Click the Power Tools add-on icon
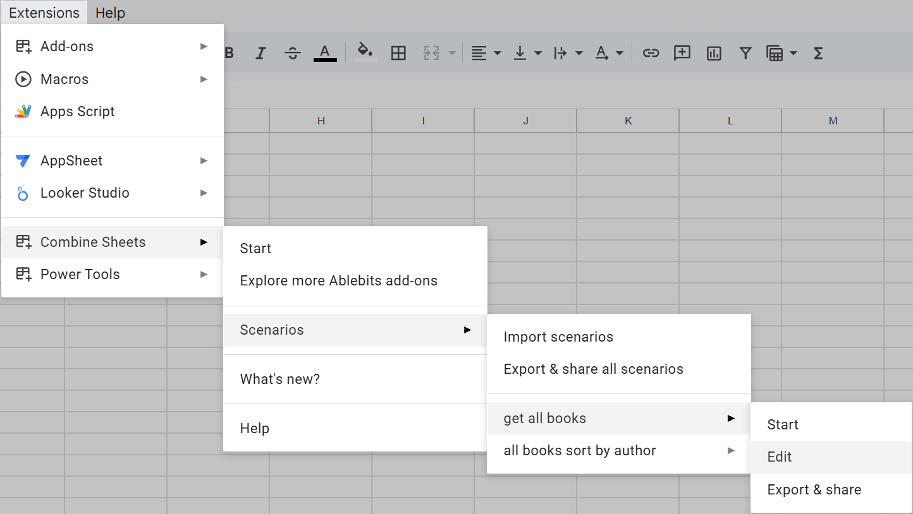913x514 pixels. (x=23, y=274)
